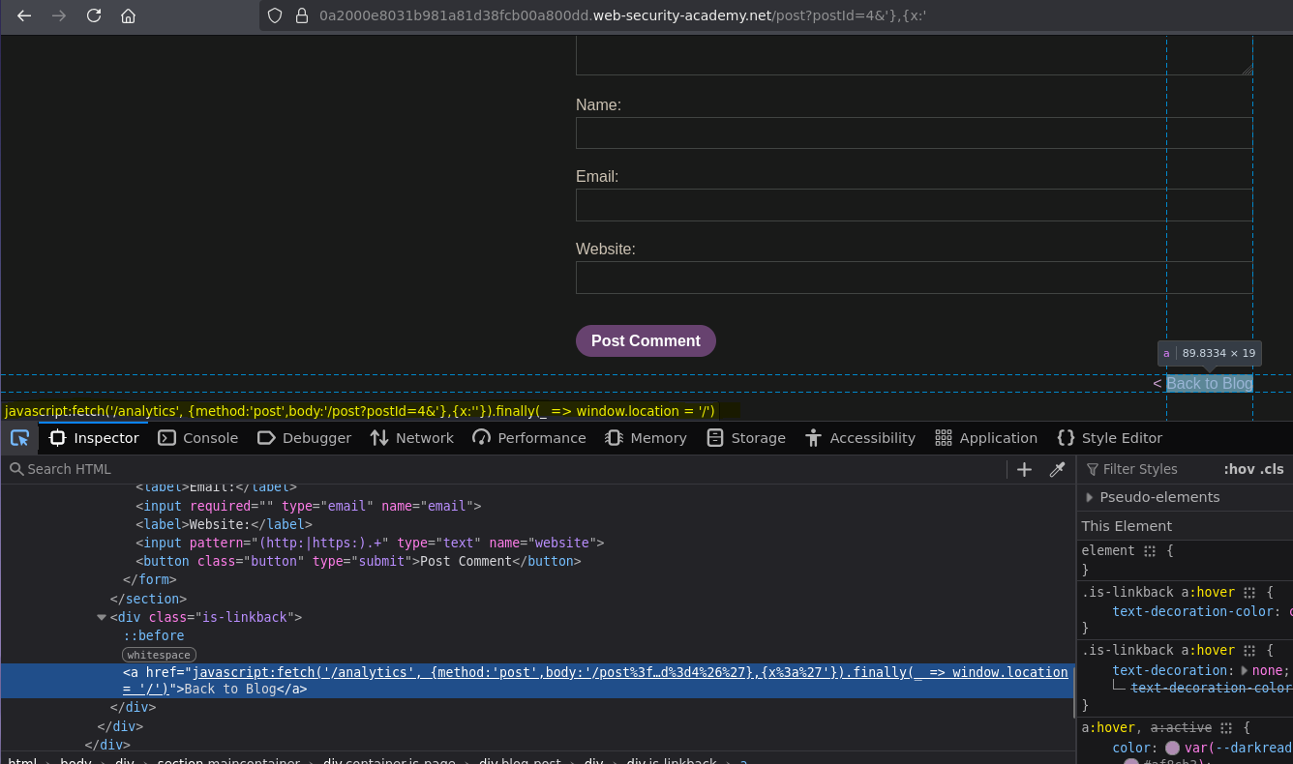Select the closing form tag line
Viewport: 1293px width, 764px height.
[x=150, y=579]
